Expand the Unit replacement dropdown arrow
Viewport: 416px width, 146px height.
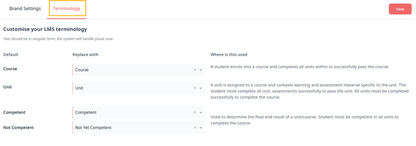[201, 88]
